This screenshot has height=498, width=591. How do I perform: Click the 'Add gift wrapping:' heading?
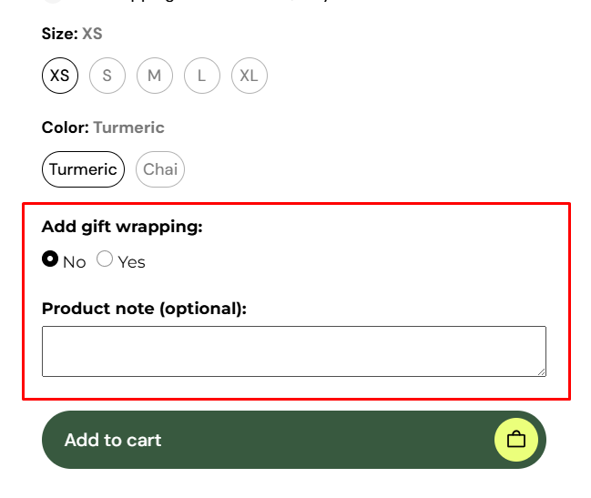click(x=122, y=226)
